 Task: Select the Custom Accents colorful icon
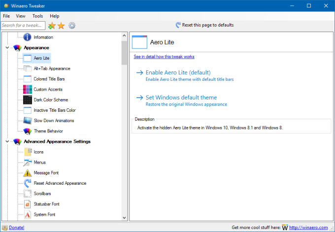point(28,89)
